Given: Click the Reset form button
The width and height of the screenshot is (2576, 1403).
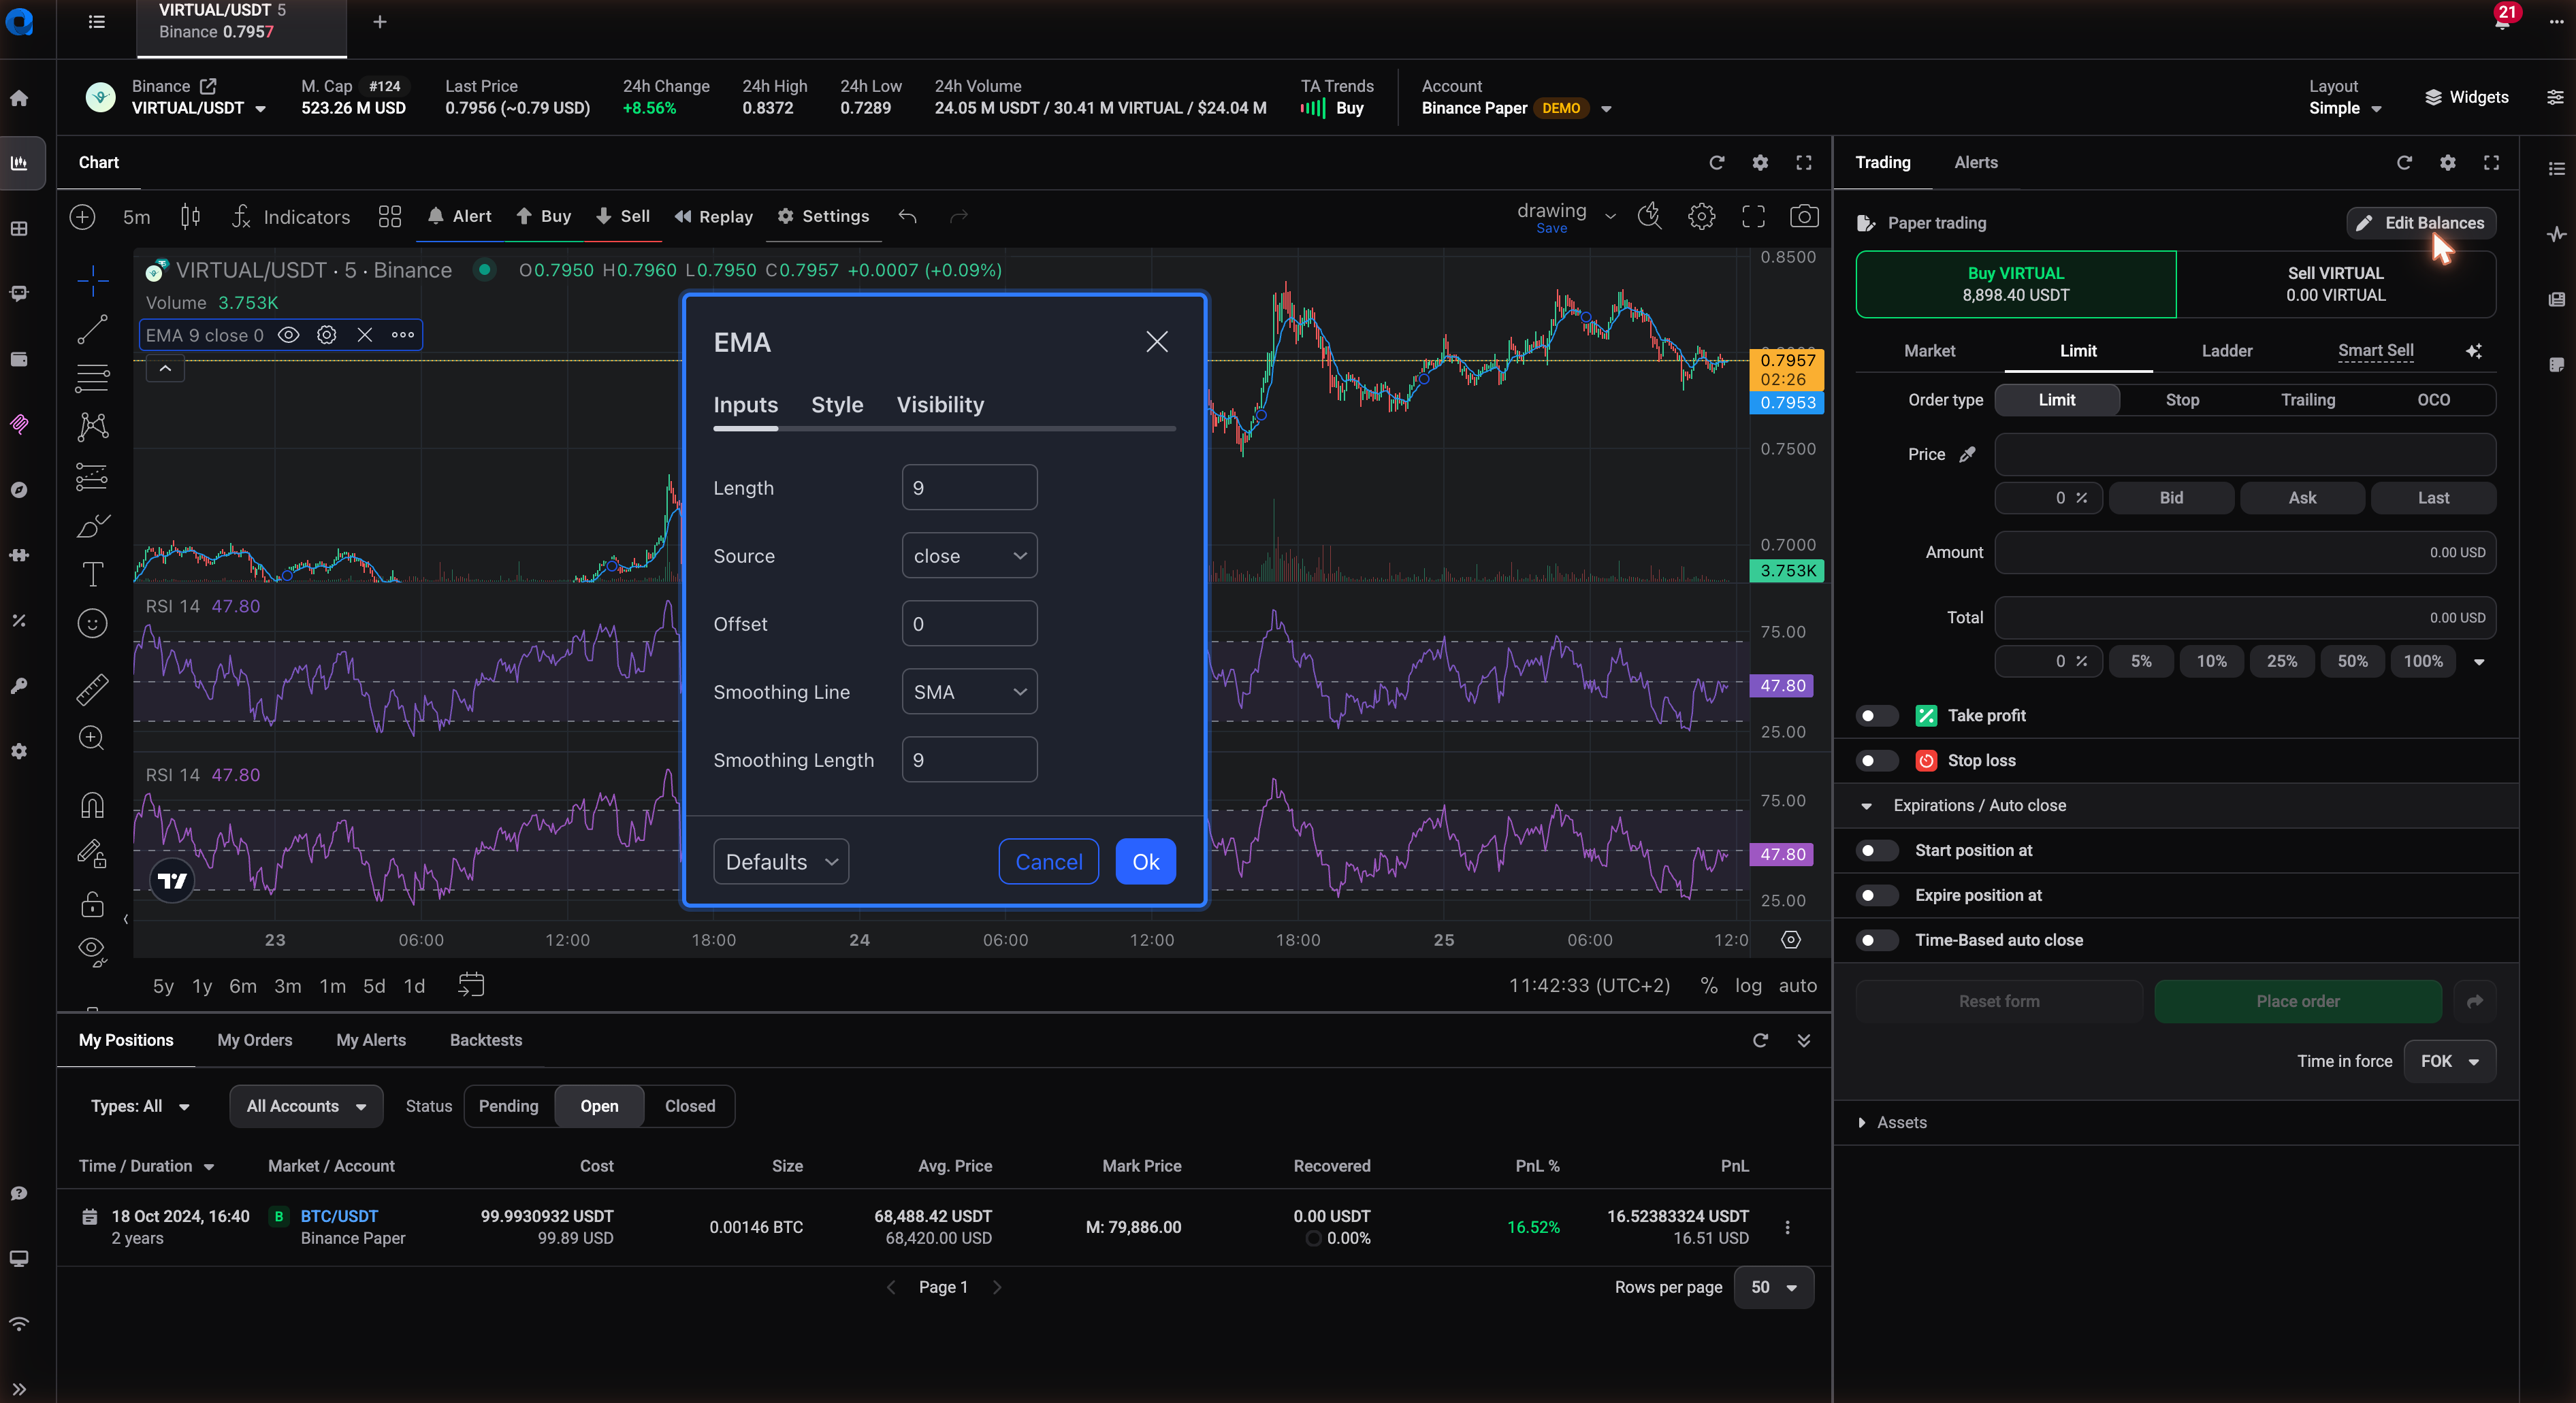Looking at the screenshot, I should coord(1999,1002).
